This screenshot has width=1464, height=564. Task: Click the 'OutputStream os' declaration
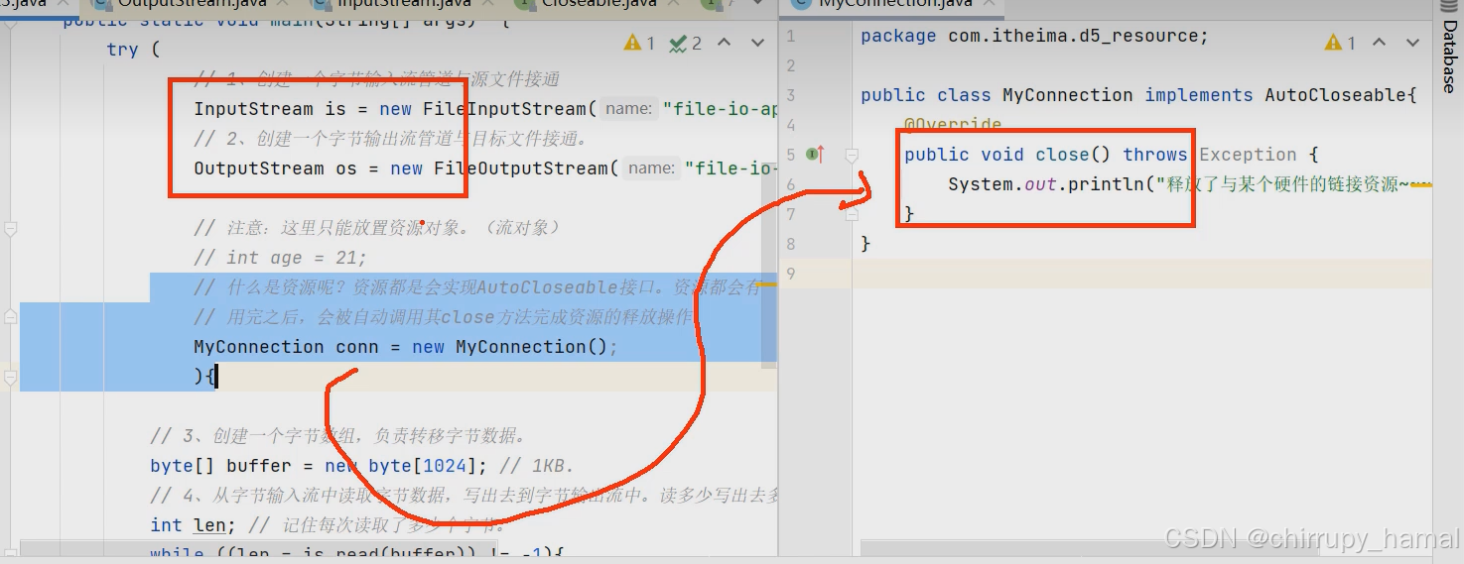(275, 169)
